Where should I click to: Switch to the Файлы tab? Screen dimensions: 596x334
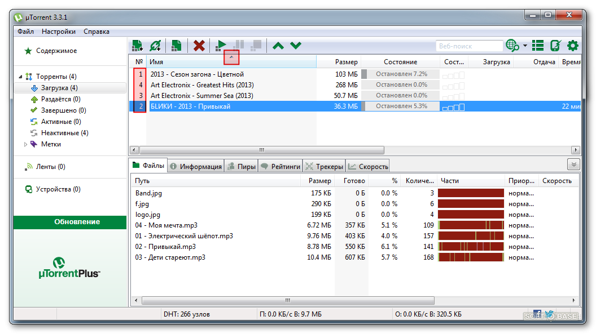148,166
